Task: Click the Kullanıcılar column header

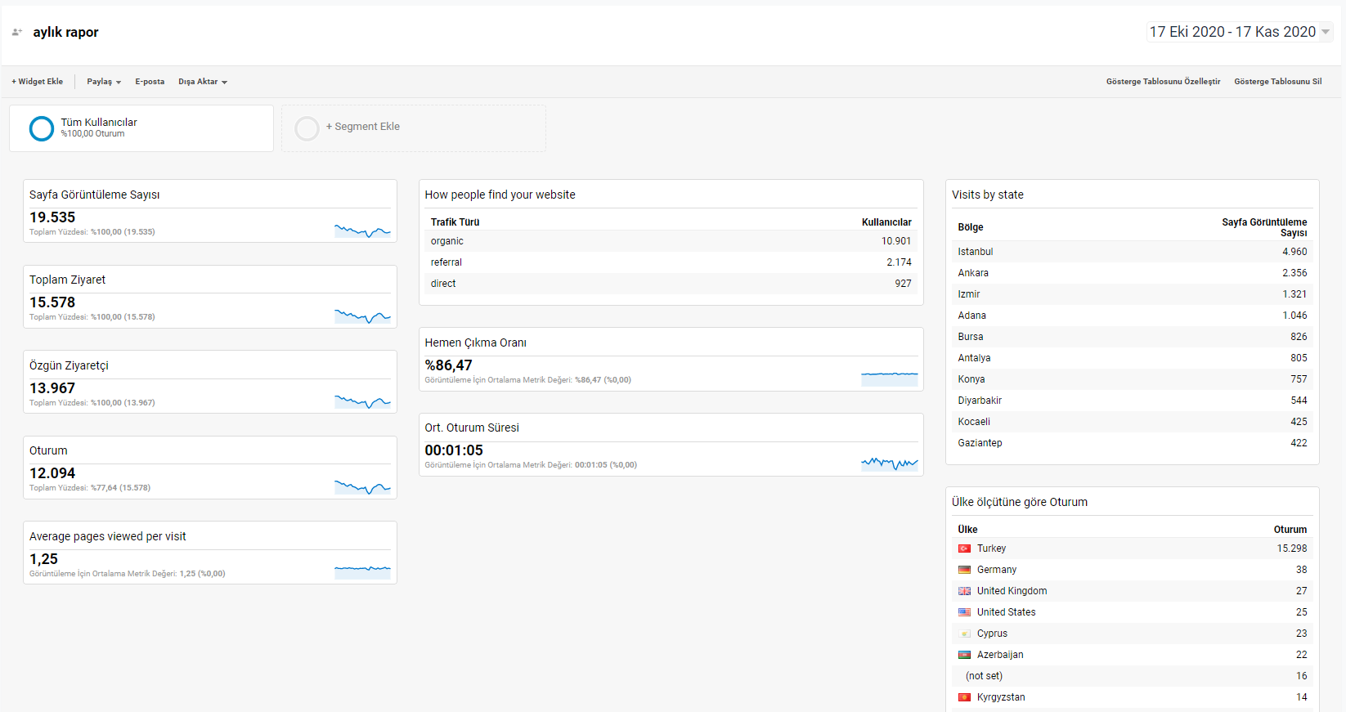Action: coord(886,222)
